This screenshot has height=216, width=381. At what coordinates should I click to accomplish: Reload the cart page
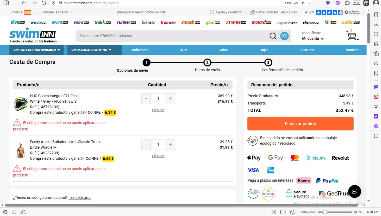pyautogui.click(x=44, y=3)
